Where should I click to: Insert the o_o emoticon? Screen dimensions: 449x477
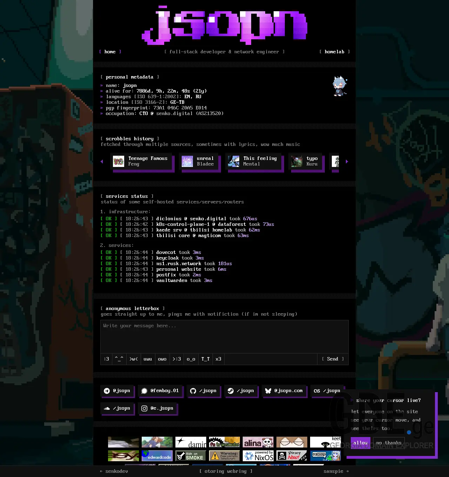click(191, 359)
